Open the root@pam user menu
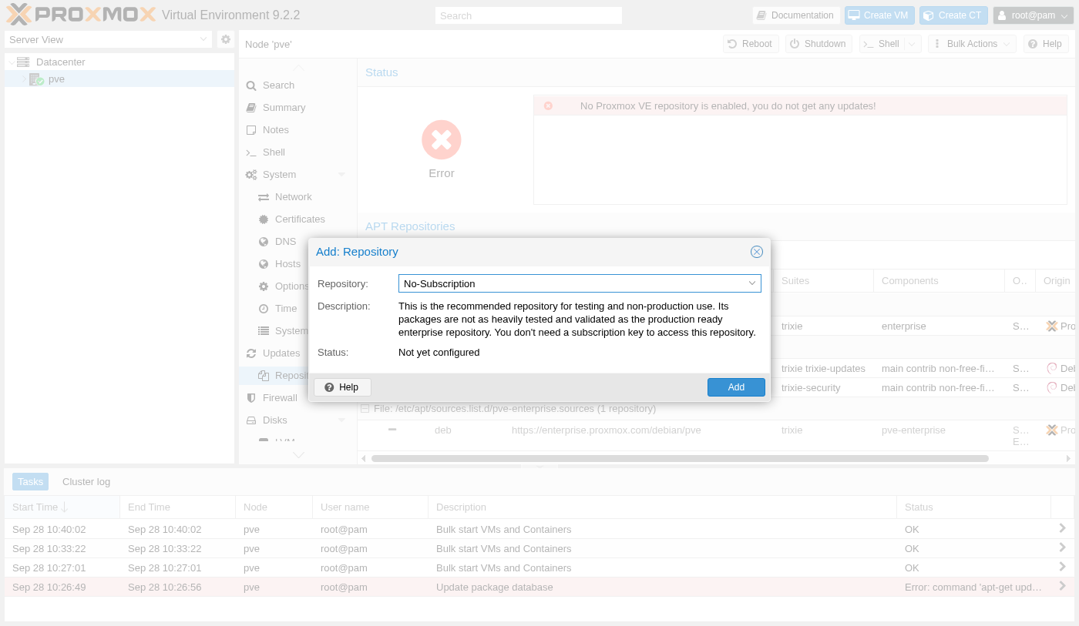The width and height of the screenshot is (1079, 626). click(x=1034, y=15)
